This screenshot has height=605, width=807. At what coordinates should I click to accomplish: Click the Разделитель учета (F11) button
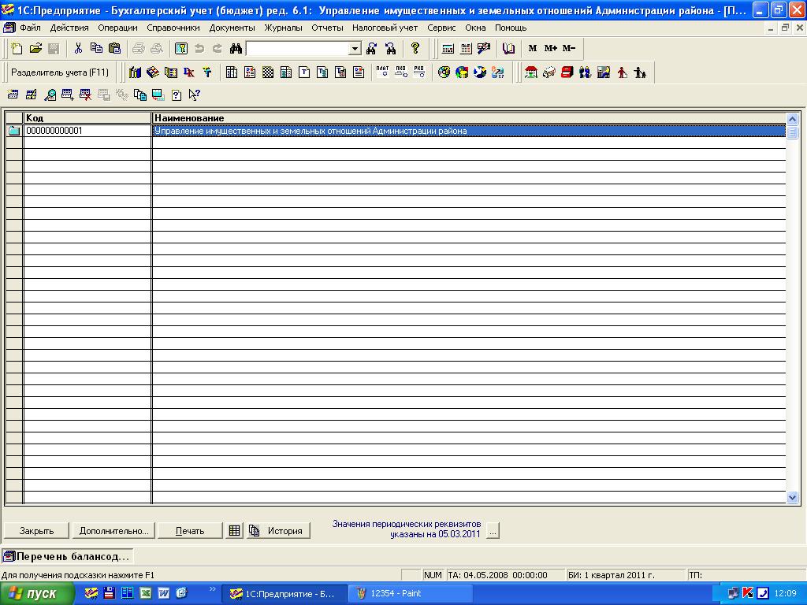coord(60,72)
